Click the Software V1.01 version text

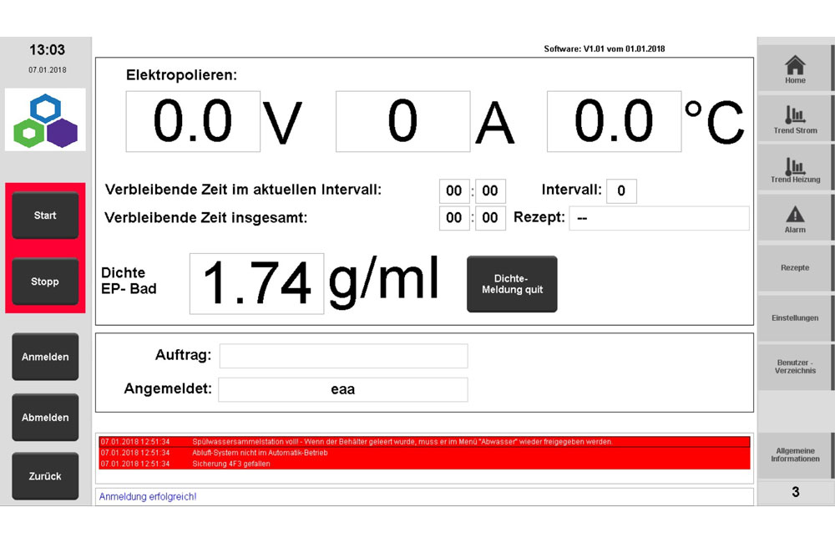[605, 48]
